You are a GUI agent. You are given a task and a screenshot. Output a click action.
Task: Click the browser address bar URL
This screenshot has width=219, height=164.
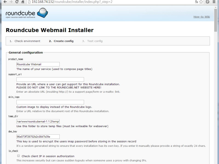pos(72,2)
